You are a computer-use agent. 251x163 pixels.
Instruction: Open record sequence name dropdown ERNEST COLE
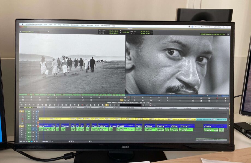(x=213, y=34)
